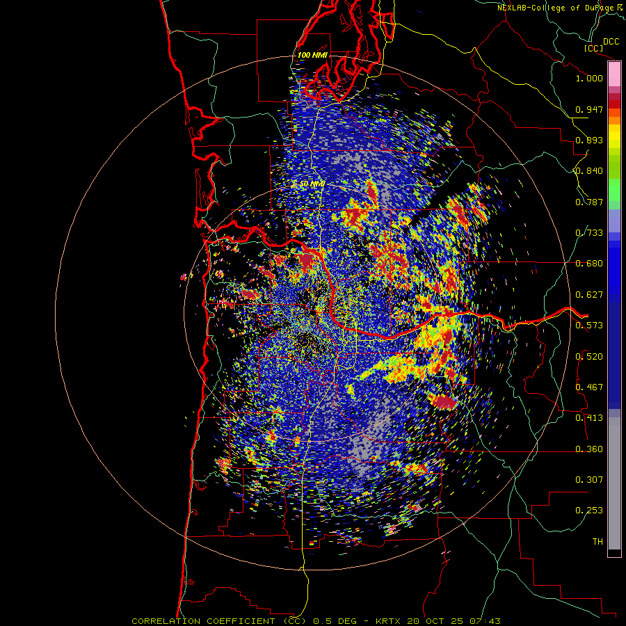Select the 0.413 legend value
This screenshot has width=626, height=626.
coord(589,418)
